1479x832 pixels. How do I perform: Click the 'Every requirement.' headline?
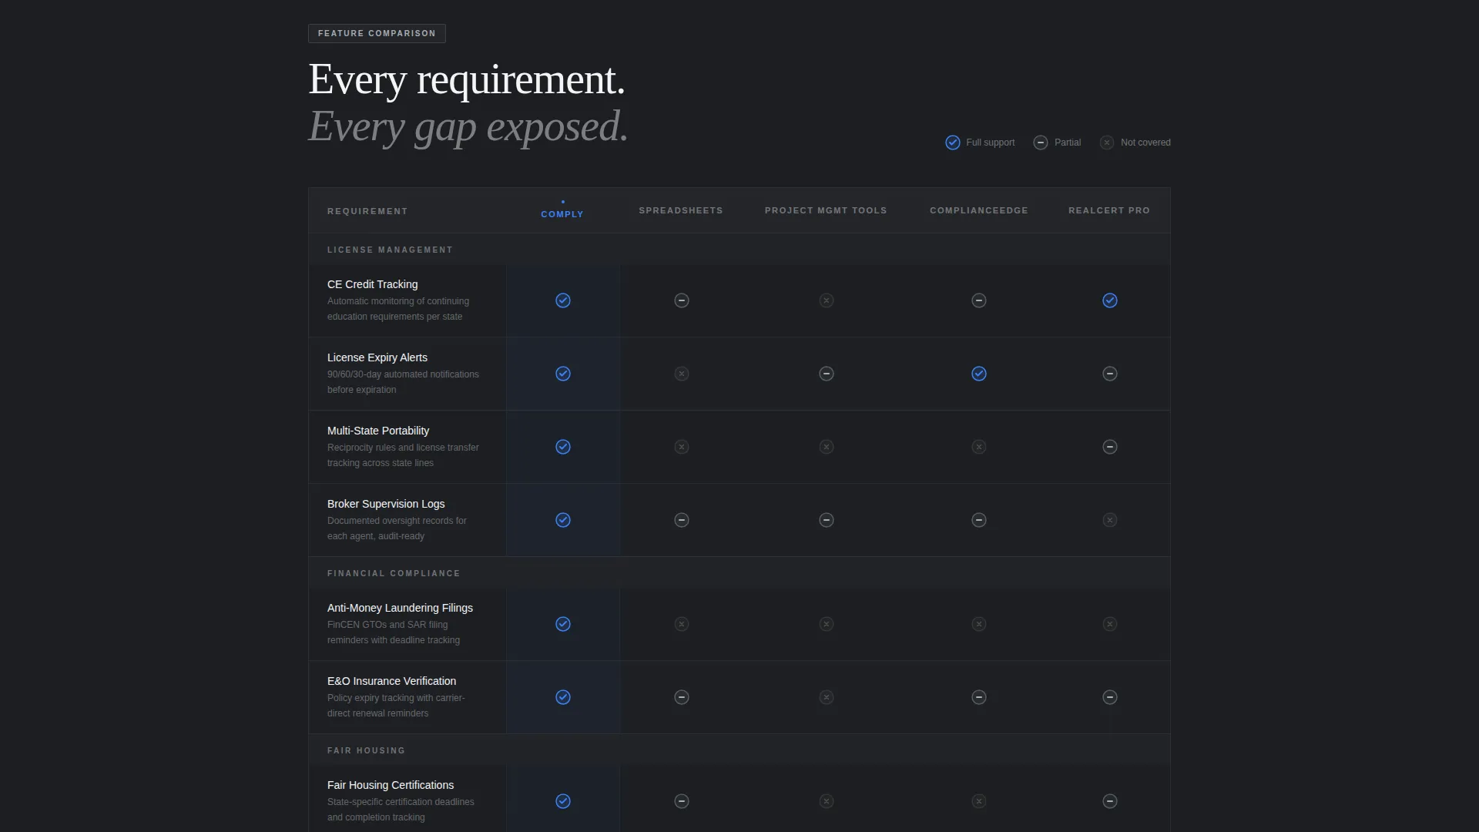tap(467, 79)
